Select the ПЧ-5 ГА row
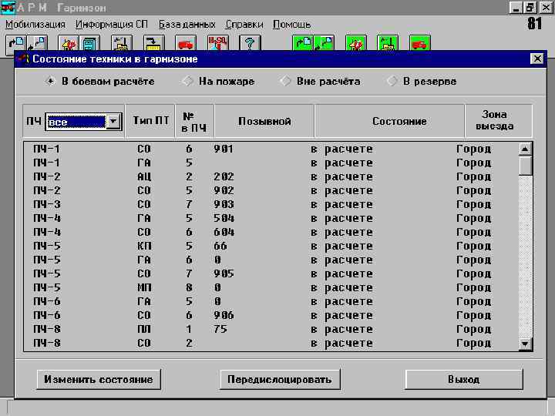 [x=271, y=260]
